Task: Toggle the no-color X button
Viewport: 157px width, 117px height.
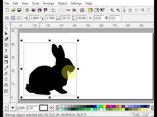Action: [51, 108]
